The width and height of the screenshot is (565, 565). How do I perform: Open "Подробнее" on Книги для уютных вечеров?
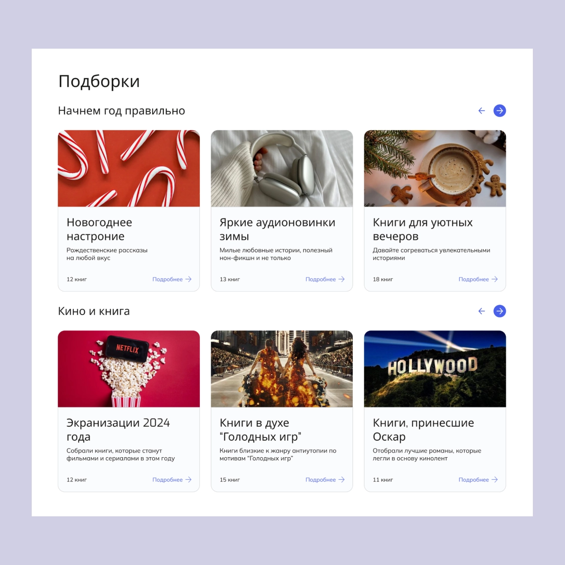coord(478,279)
